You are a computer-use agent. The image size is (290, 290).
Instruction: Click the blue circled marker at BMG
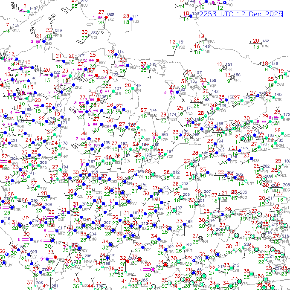click(88, 237)
